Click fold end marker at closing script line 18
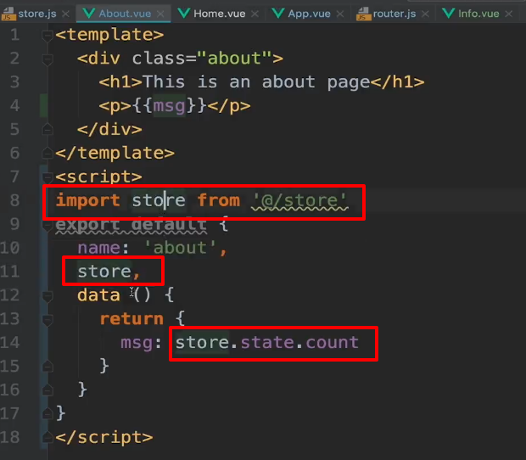Viewport: 526px width, 460px height. click(x=48, y=438)
